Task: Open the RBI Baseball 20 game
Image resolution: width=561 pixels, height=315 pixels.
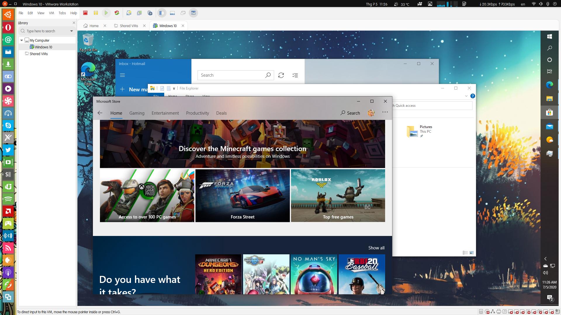Action: 362,274
